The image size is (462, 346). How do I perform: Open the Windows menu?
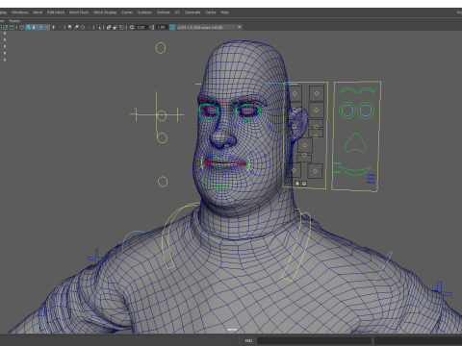(x=20, y=12)
